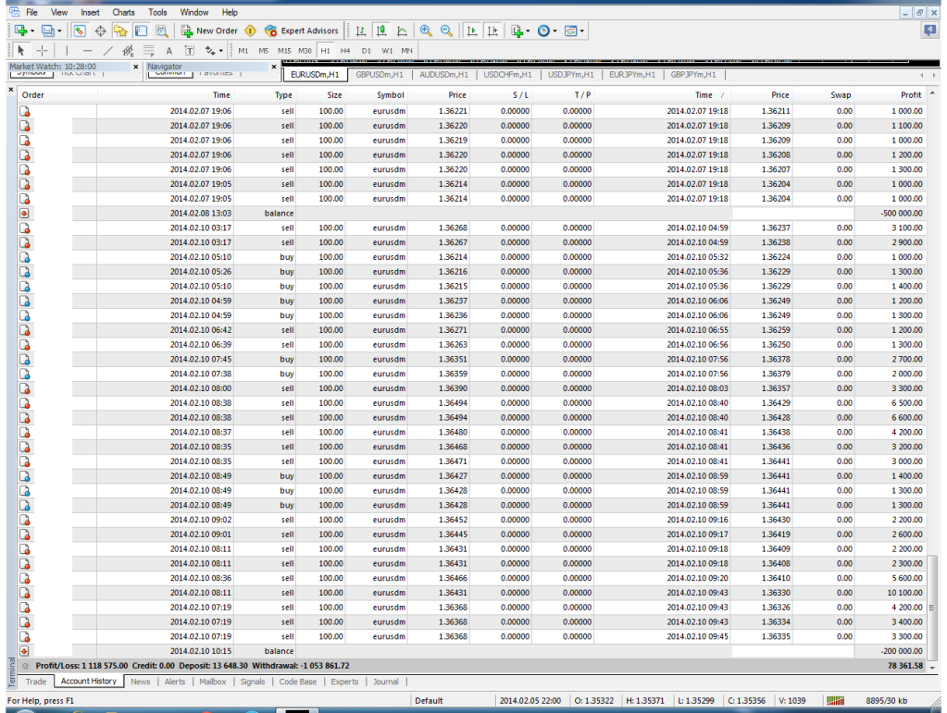Show the Market Watch window icon
The image size is (947, 713).
[x=80, y=31]
